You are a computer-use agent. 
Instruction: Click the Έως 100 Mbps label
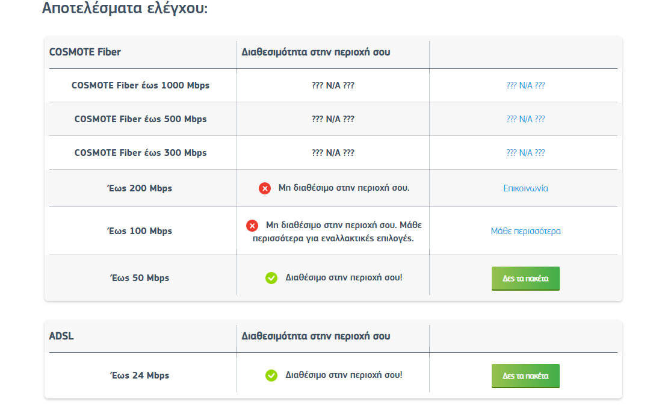140,231
